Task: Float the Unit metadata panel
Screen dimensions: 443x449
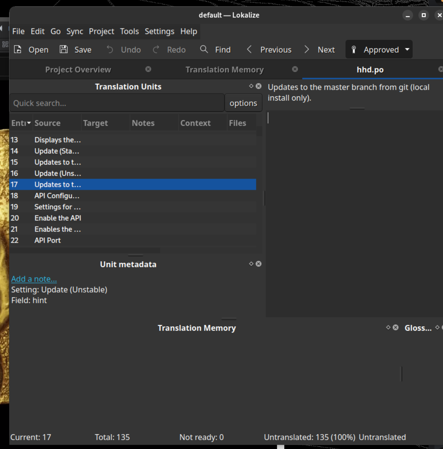Action: tap(251, 264)
